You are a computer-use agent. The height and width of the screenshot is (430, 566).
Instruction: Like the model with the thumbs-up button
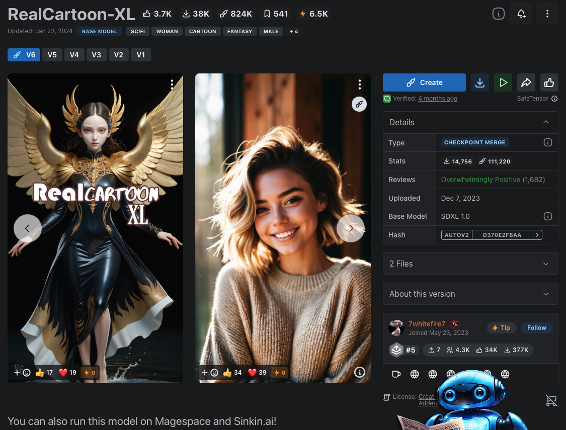[x=549, y=82]
